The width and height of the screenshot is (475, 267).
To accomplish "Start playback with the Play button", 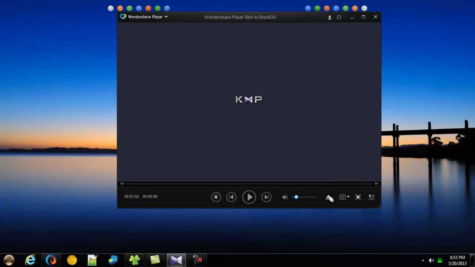I will [249, 197].
